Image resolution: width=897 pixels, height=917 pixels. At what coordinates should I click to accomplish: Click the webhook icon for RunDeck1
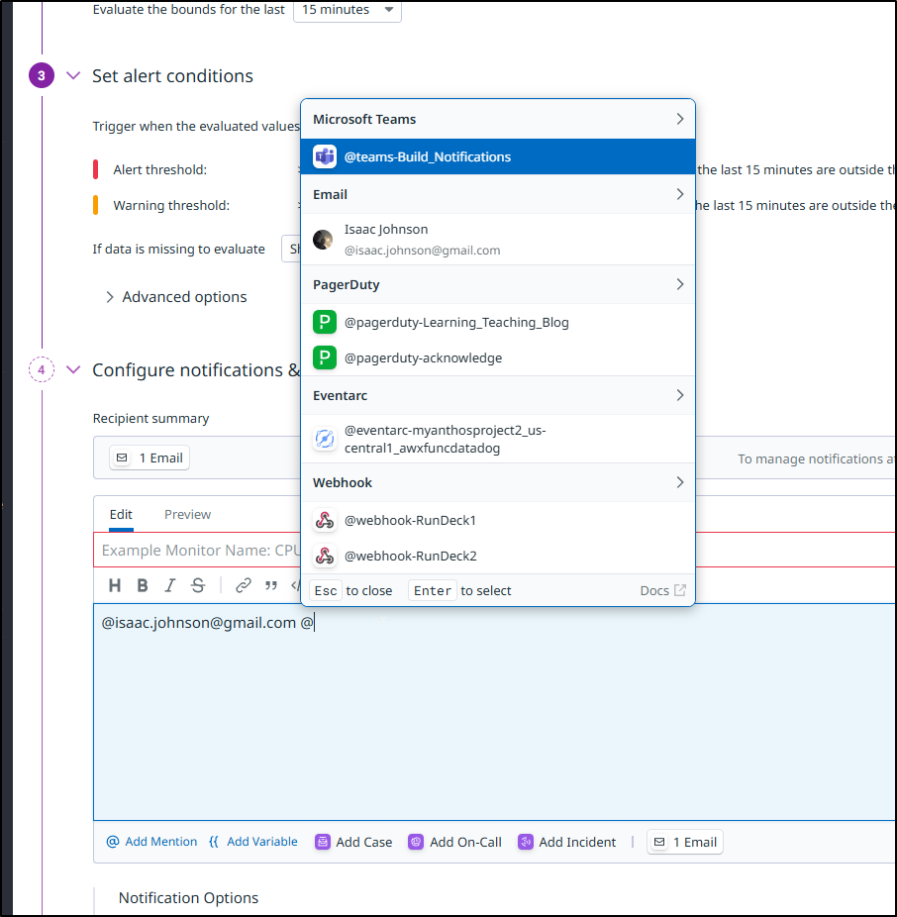325,521
